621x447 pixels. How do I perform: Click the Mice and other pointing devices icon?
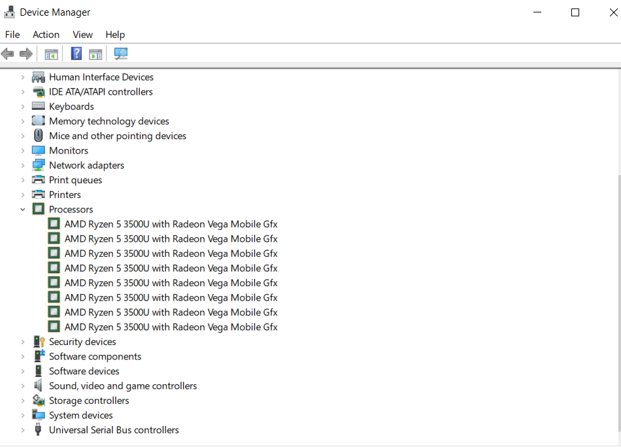tap(39, 135)
